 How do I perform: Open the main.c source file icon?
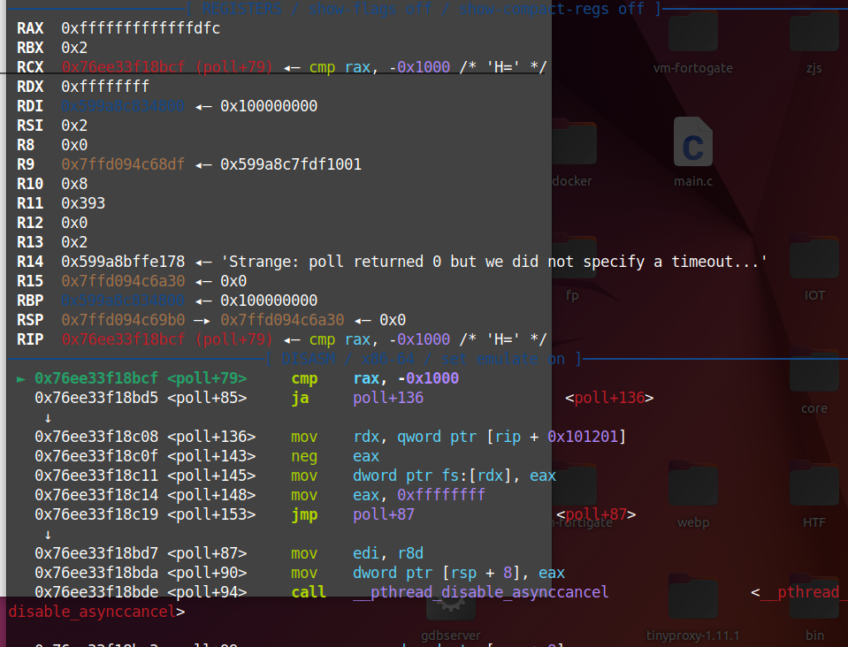point(692,150)
